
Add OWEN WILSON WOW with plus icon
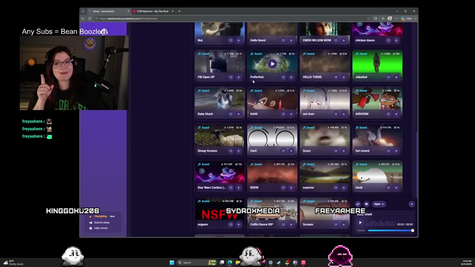coord(344,40)
